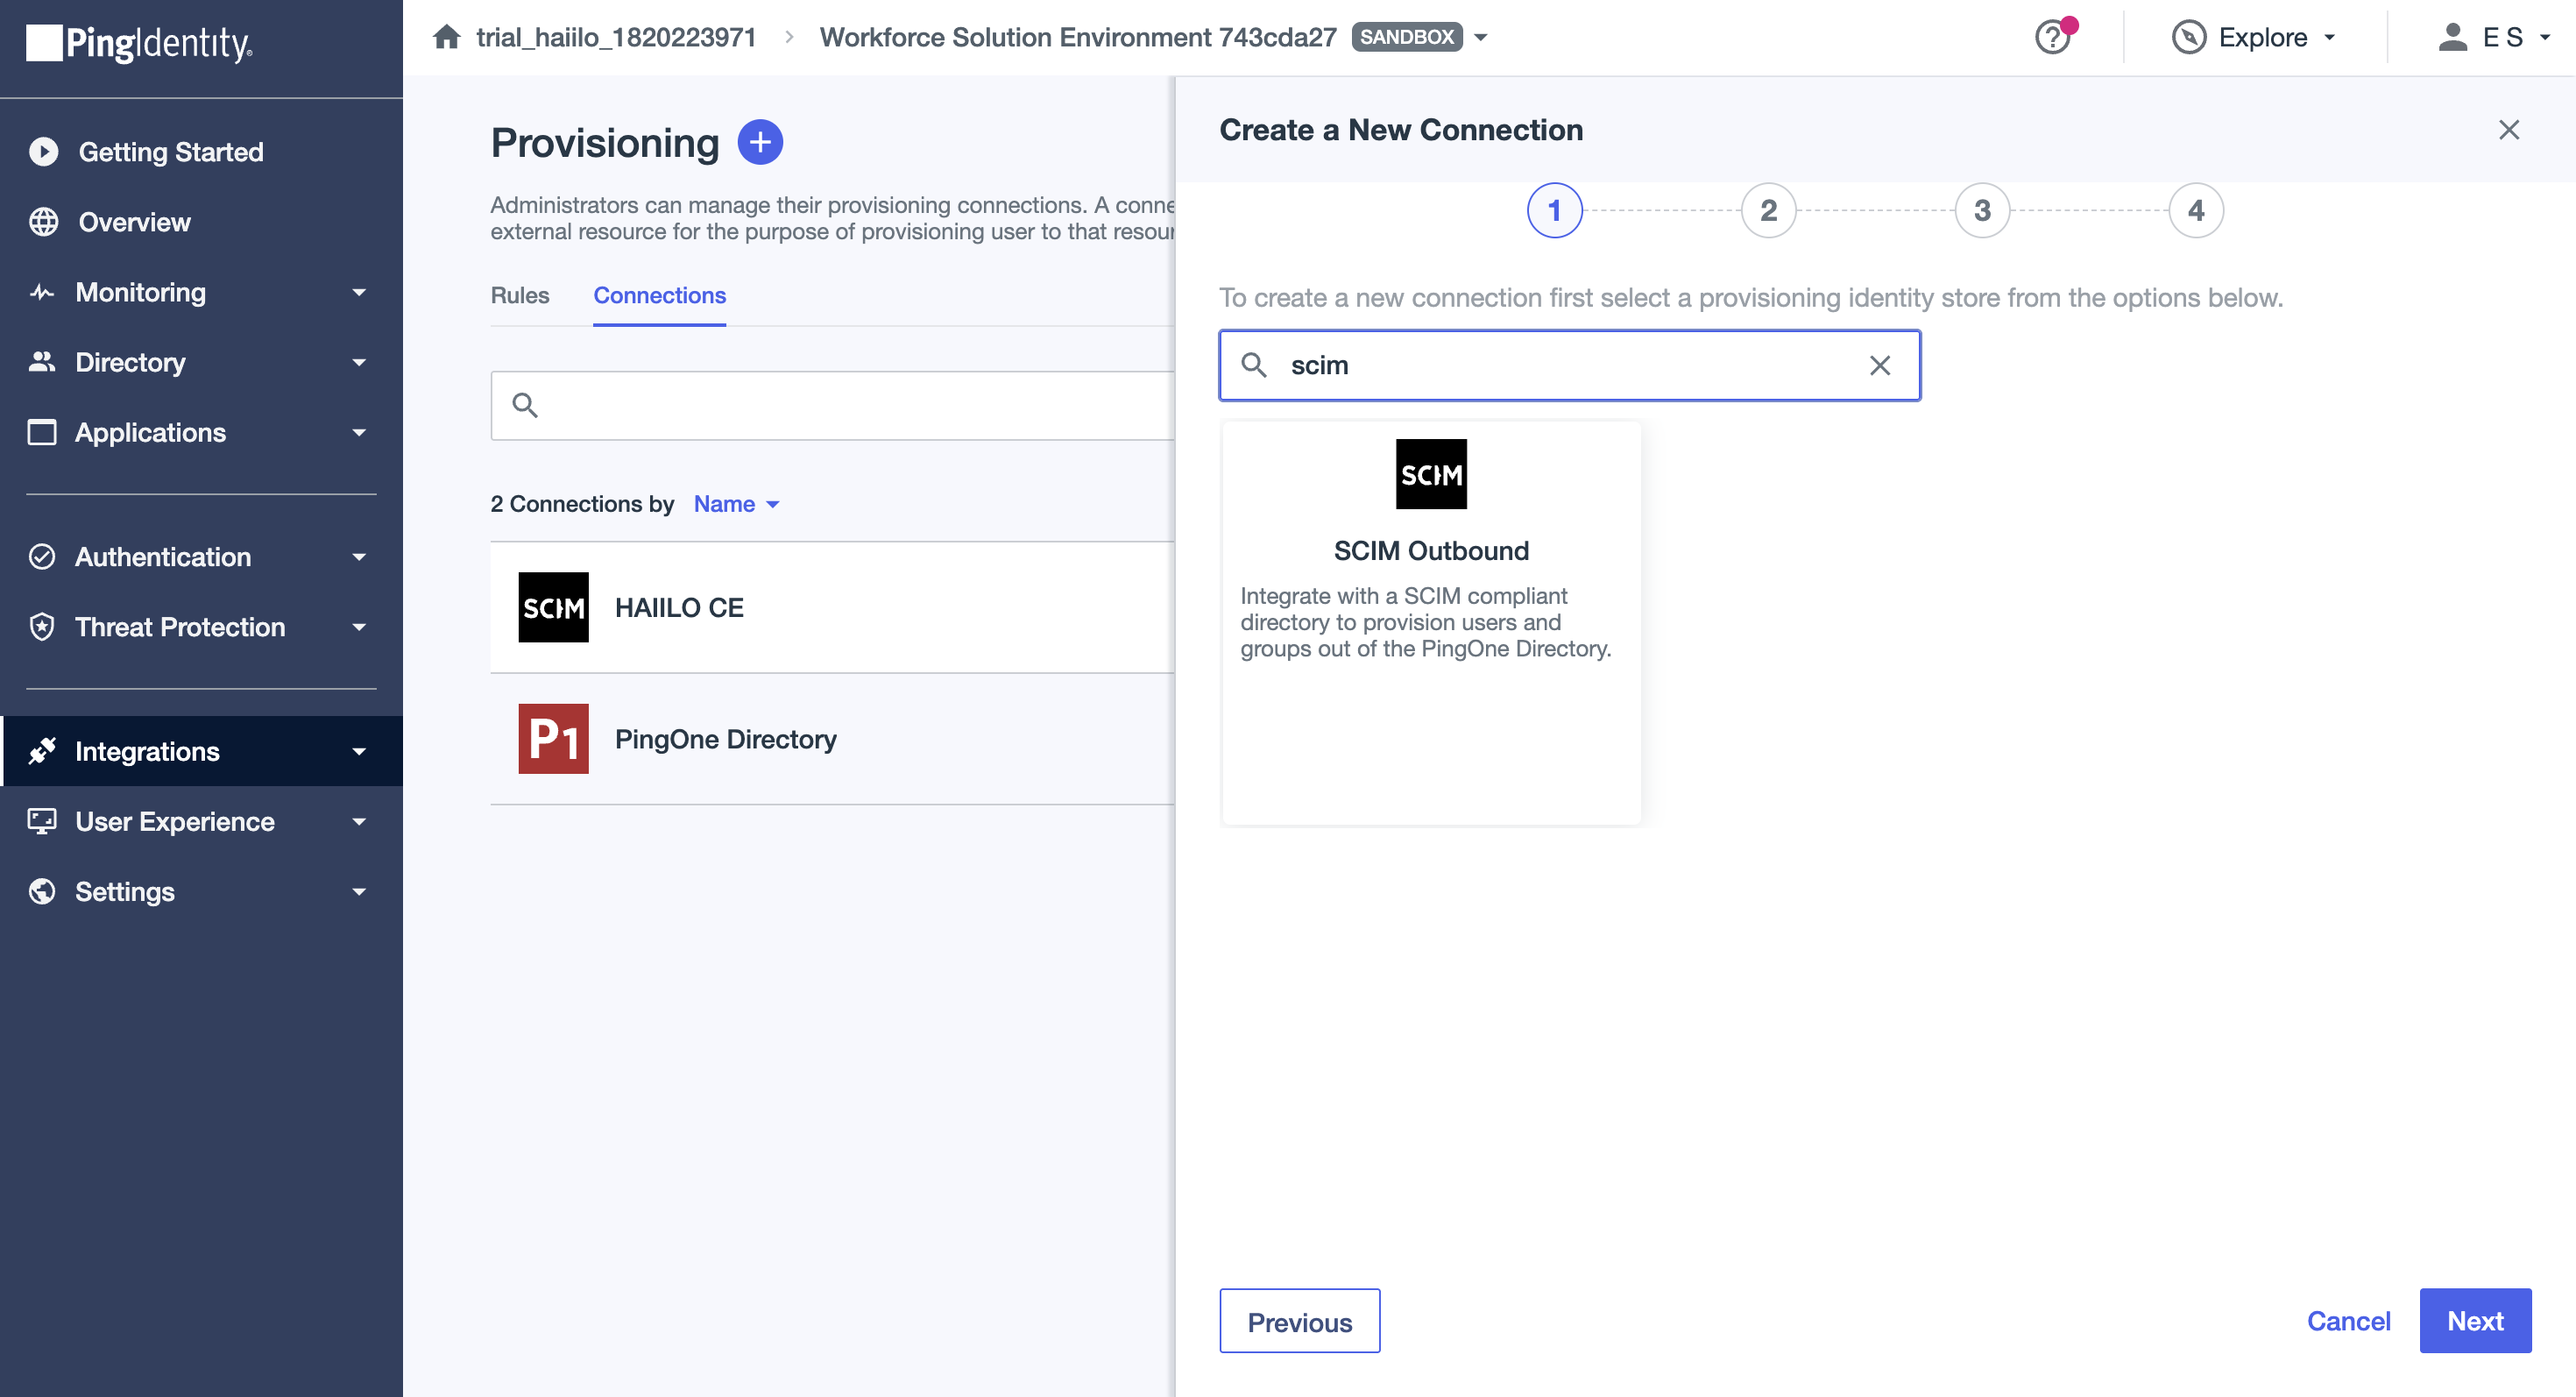Click the SCIM Outbound card logo

pos(1431,474)
